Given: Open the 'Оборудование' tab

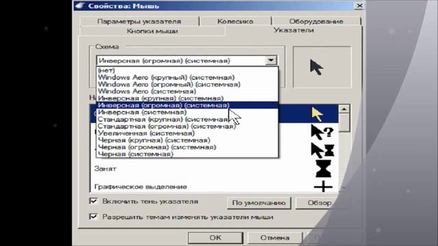Looking at the screenshot, I should click(316, 21).
